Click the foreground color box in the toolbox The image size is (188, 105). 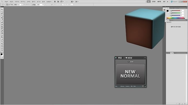(x=2, y=54)
